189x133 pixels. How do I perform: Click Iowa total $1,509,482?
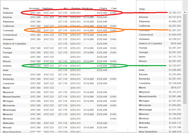pyautogui.click(x=175, y=70)
